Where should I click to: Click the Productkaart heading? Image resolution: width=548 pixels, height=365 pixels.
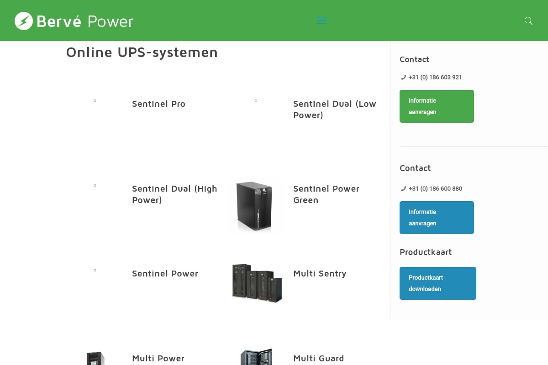[426, 252]
